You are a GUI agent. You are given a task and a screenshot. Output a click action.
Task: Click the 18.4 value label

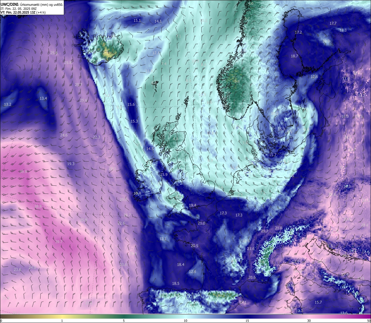tap(181, 265)
